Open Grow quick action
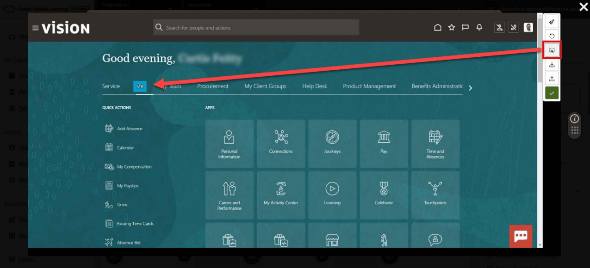The width and height of the screenshot is (590, 268). point(116,204)
